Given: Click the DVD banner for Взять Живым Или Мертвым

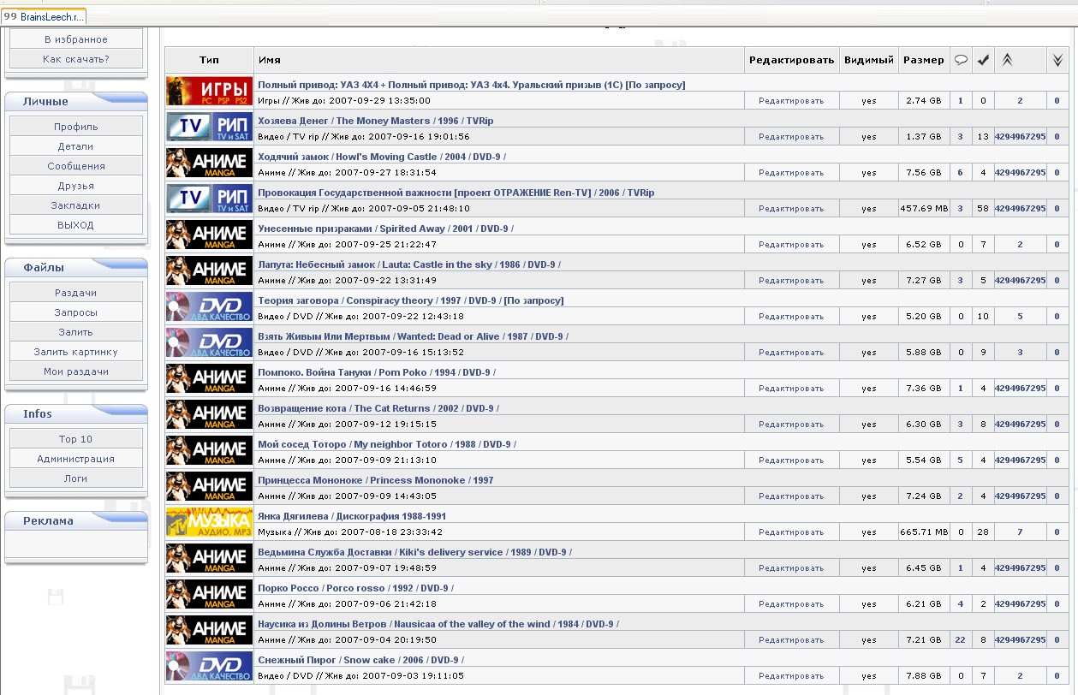Looking at the screenshot, I should 210,343.
